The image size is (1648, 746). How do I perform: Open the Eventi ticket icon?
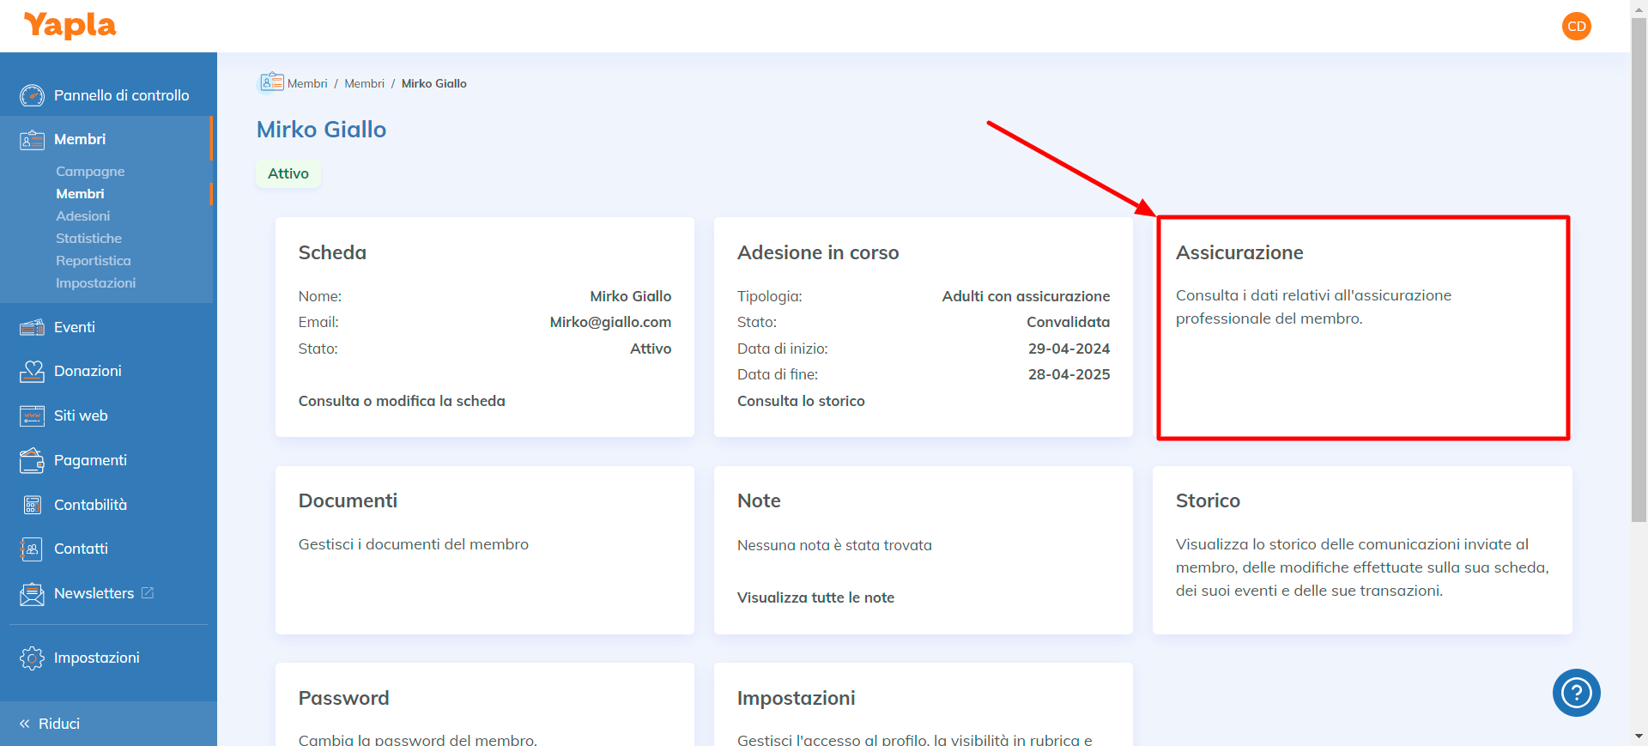tap(32, 327)
